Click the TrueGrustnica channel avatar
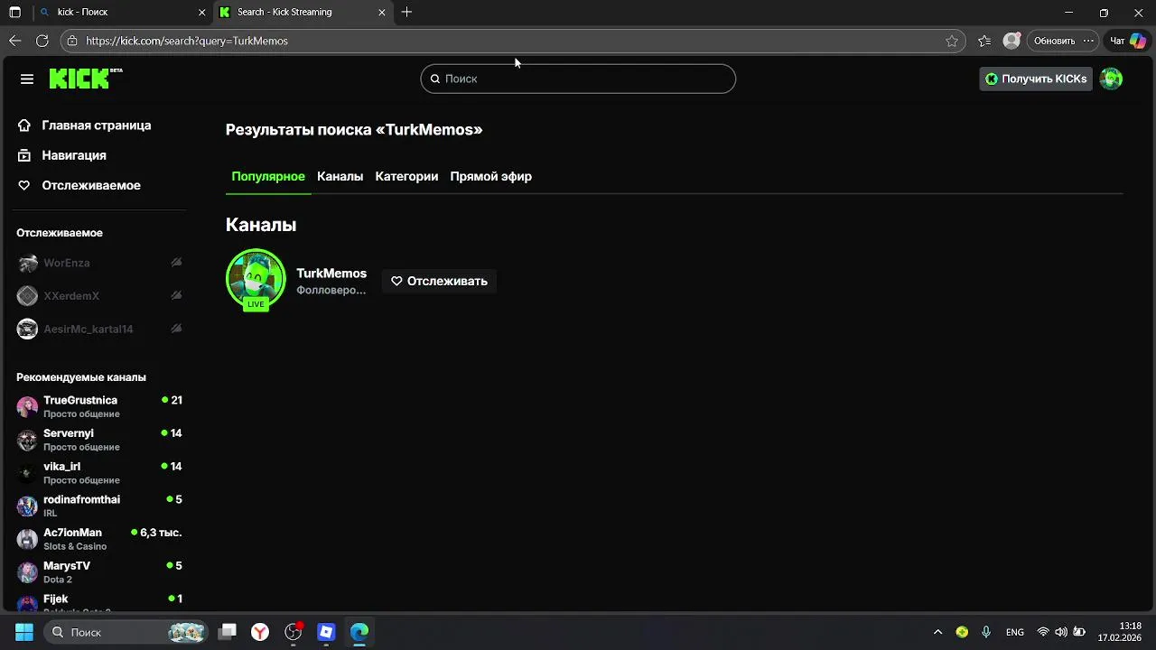The height and width of the screenshot is (650, 1156). (x=28, y=406)
